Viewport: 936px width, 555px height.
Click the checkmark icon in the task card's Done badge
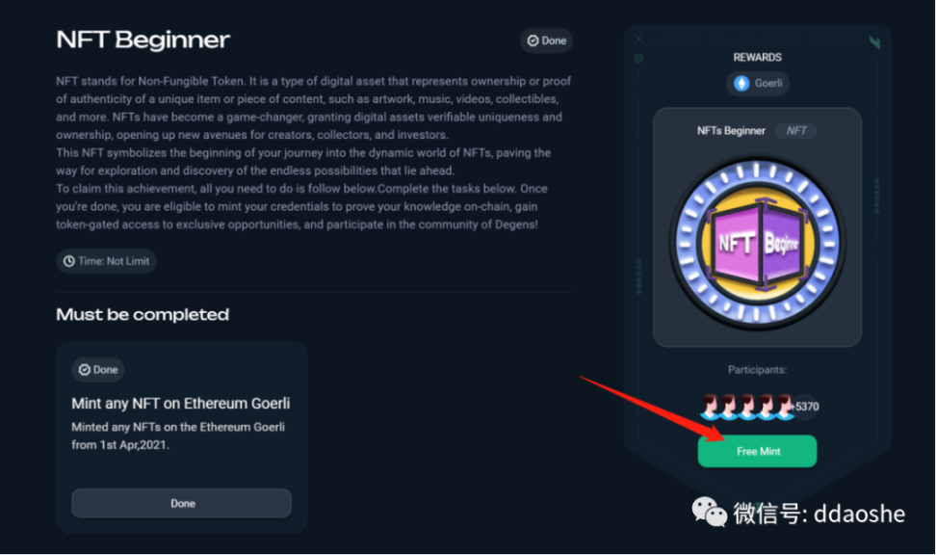[x=84, y=370]
